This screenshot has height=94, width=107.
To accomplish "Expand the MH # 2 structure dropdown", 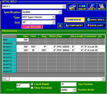I will (x=64, y=6).
